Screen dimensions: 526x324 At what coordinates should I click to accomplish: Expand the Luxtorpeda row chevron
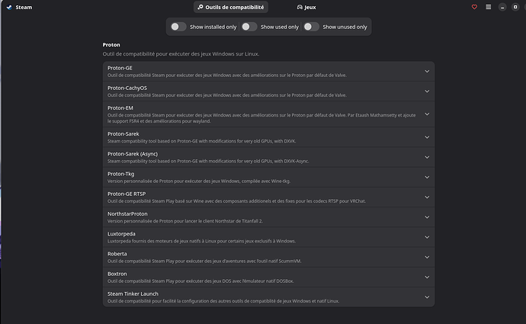(427, 236)
